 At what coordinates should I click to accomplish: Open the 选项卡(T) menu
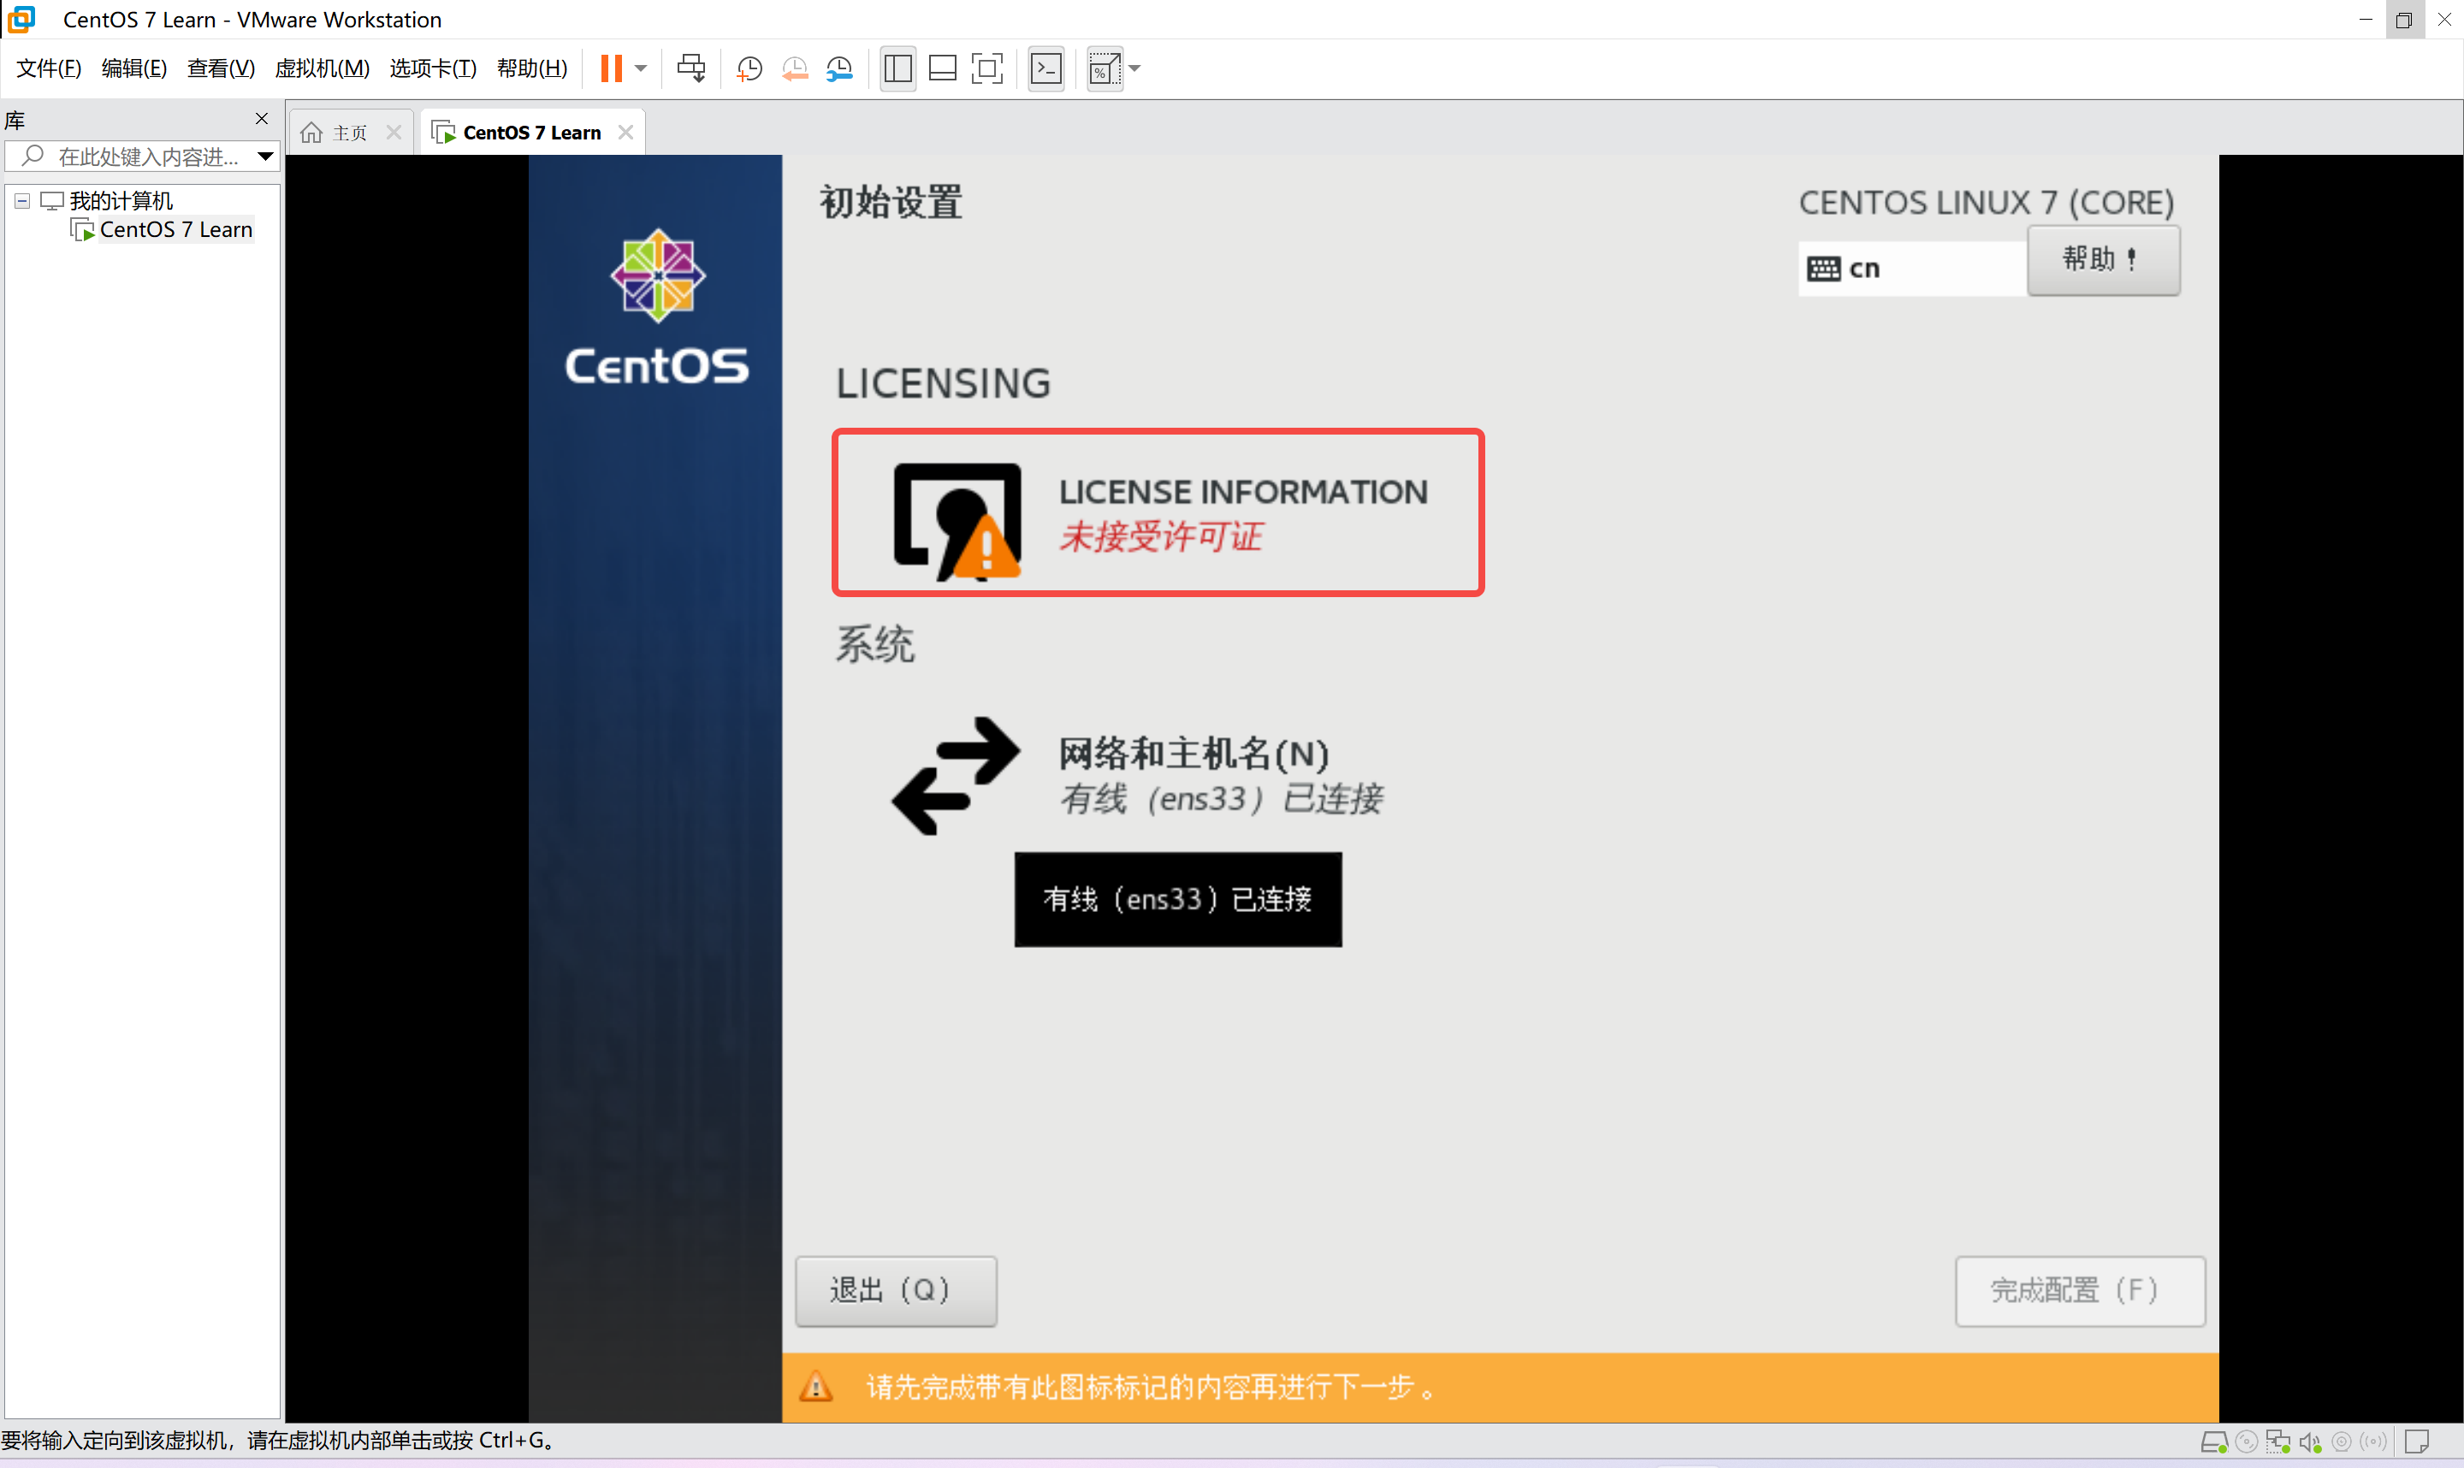click(x=432, y=68)
